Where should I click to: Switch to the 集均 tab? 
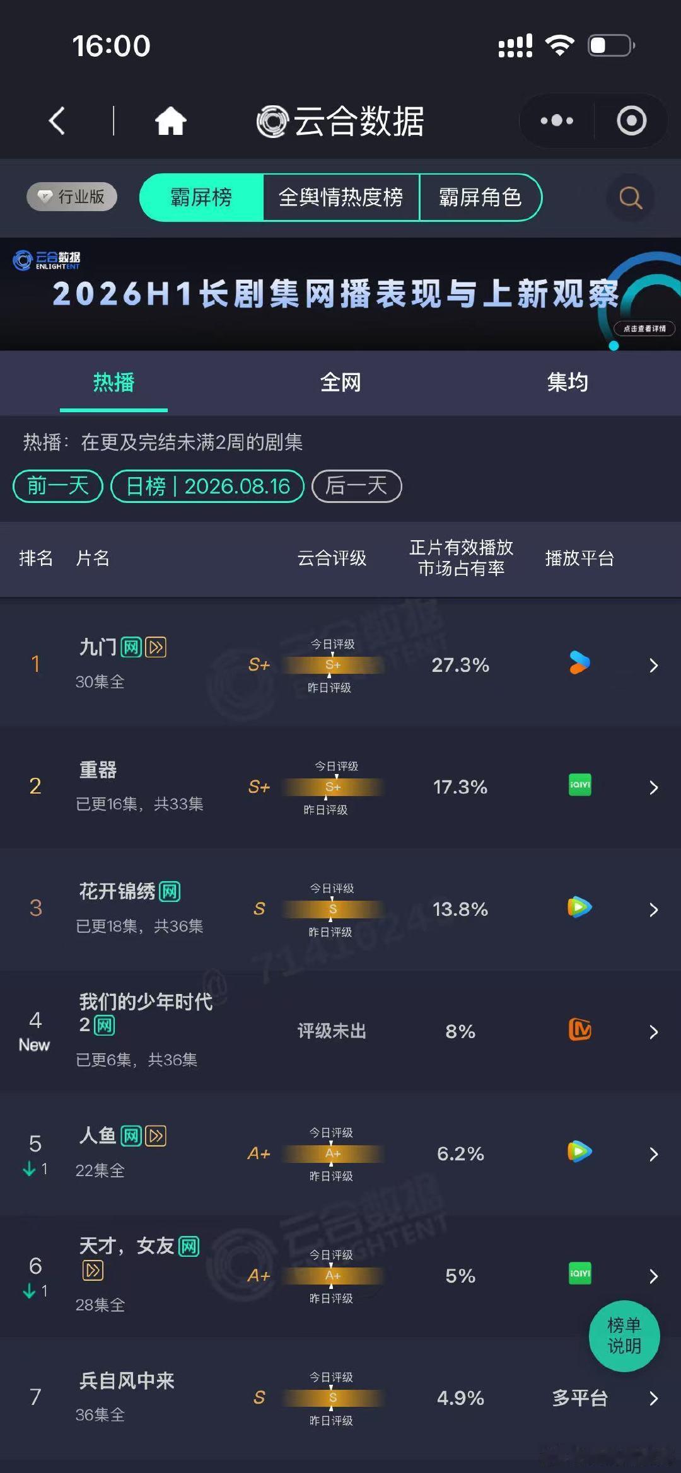[x=567, y=382]
